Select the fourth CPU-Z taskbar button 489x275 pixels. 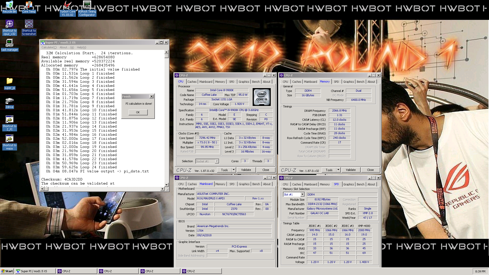coord(201,271)
